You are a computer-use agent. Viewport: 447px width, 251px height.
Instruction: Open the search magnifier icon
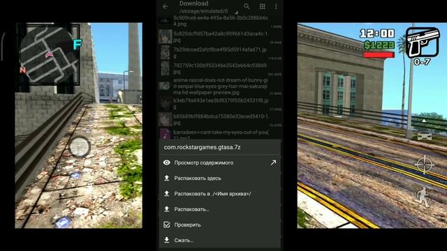pos(247,6)
